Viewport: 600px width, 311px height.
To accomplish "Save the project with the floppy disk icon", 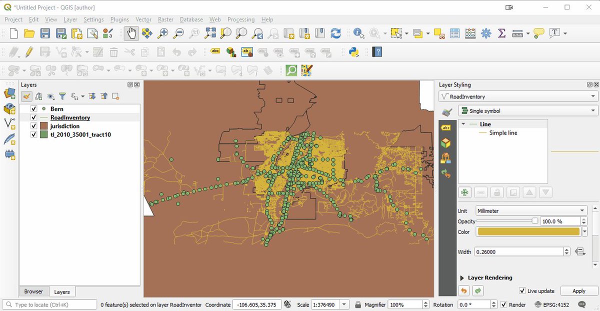I will point(45,33).
